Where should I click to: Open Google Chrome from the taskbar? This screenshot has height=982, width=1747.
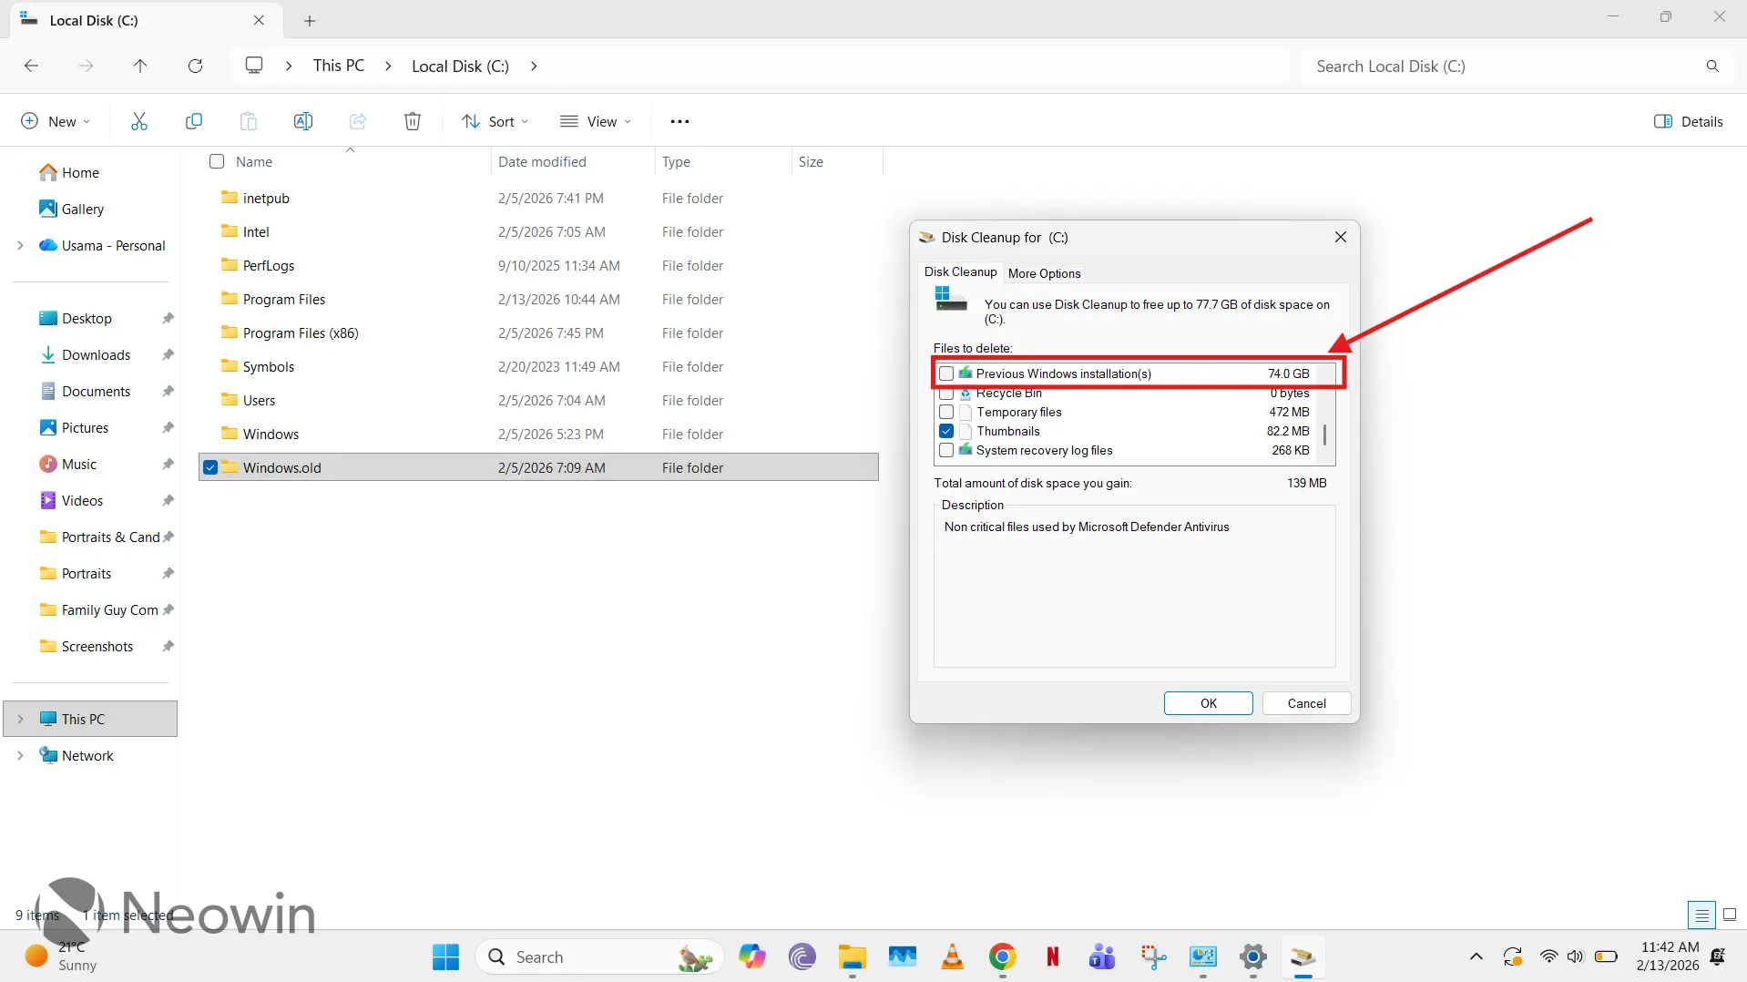click(1002, 956)
